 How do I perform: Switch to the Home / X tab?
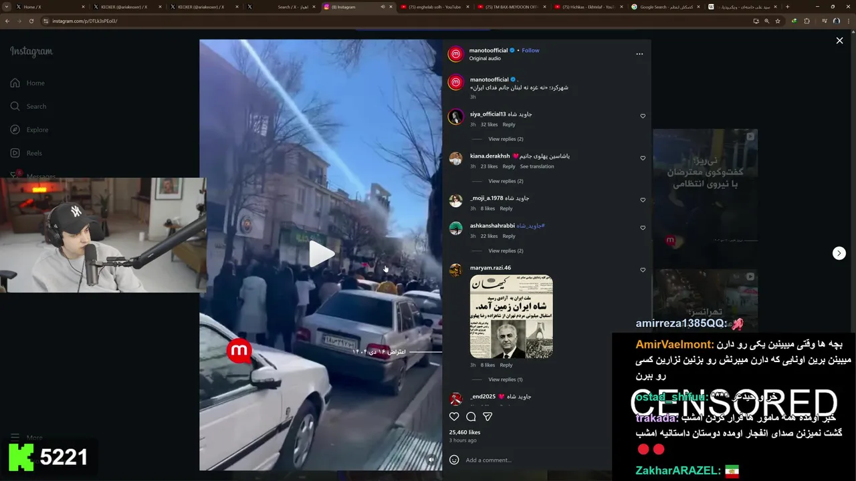pos(48,7)
